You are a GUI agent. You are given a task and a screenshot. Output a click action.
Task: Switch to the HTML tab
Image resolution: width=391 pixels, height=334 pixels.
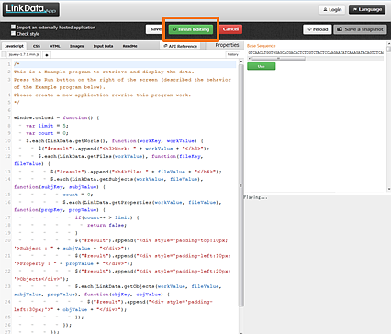pos(55,46)
